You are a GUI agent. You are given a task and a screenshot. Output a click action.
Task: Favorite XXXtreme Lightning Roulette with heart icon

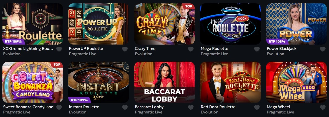(59, 49)
